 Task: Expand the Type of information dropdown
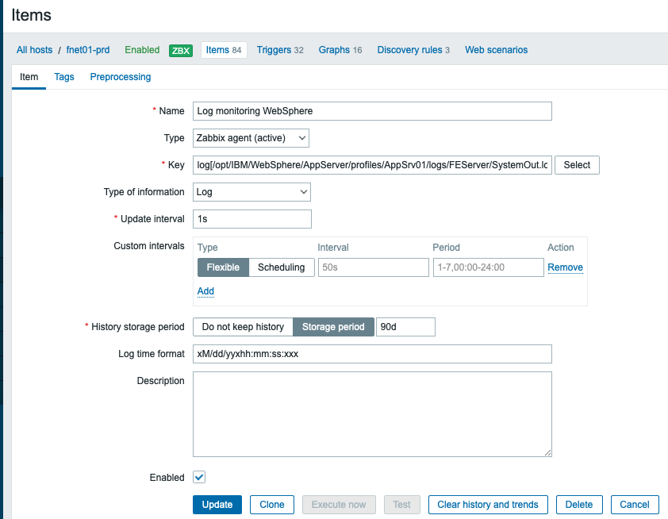click(x=251, y=192)
